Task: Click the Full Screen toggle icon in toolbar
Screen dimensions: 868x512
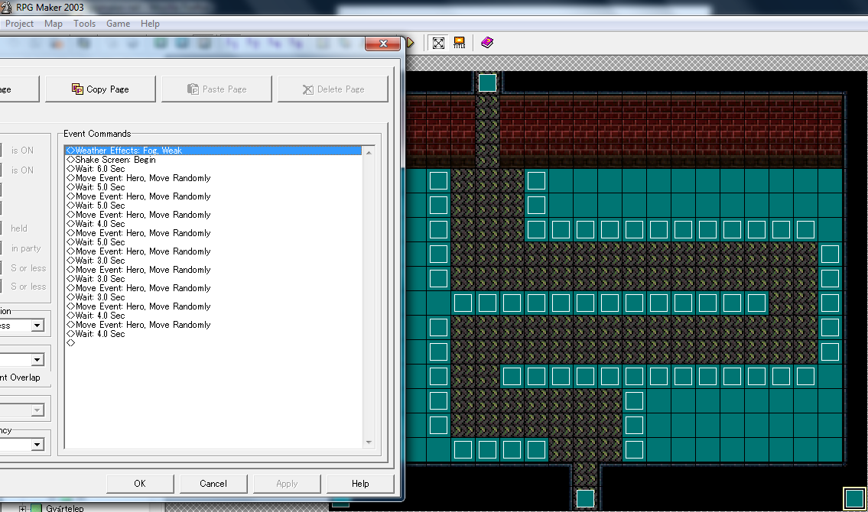Action: [438, 43]
